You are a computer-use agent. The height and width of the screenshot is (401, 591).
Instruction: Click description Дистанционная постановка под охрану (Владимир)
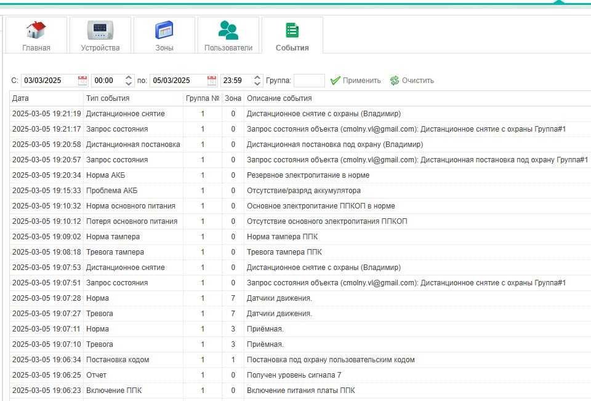335,145
